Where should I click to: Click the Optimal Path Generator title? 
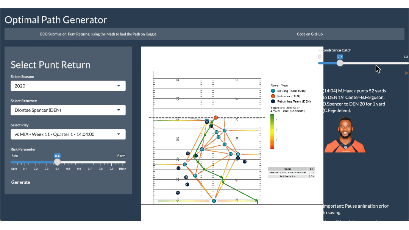tap(56, 20)
